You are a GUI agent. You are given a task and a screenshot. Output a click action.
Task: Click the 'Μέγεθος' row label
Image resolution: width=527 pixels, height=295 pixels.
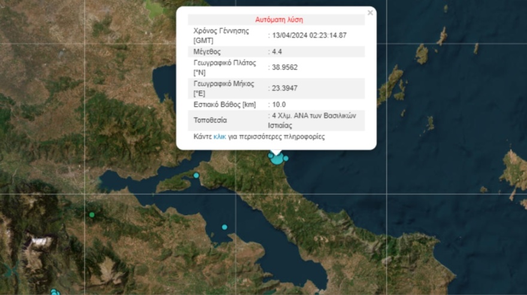click(x=207, y=52)
